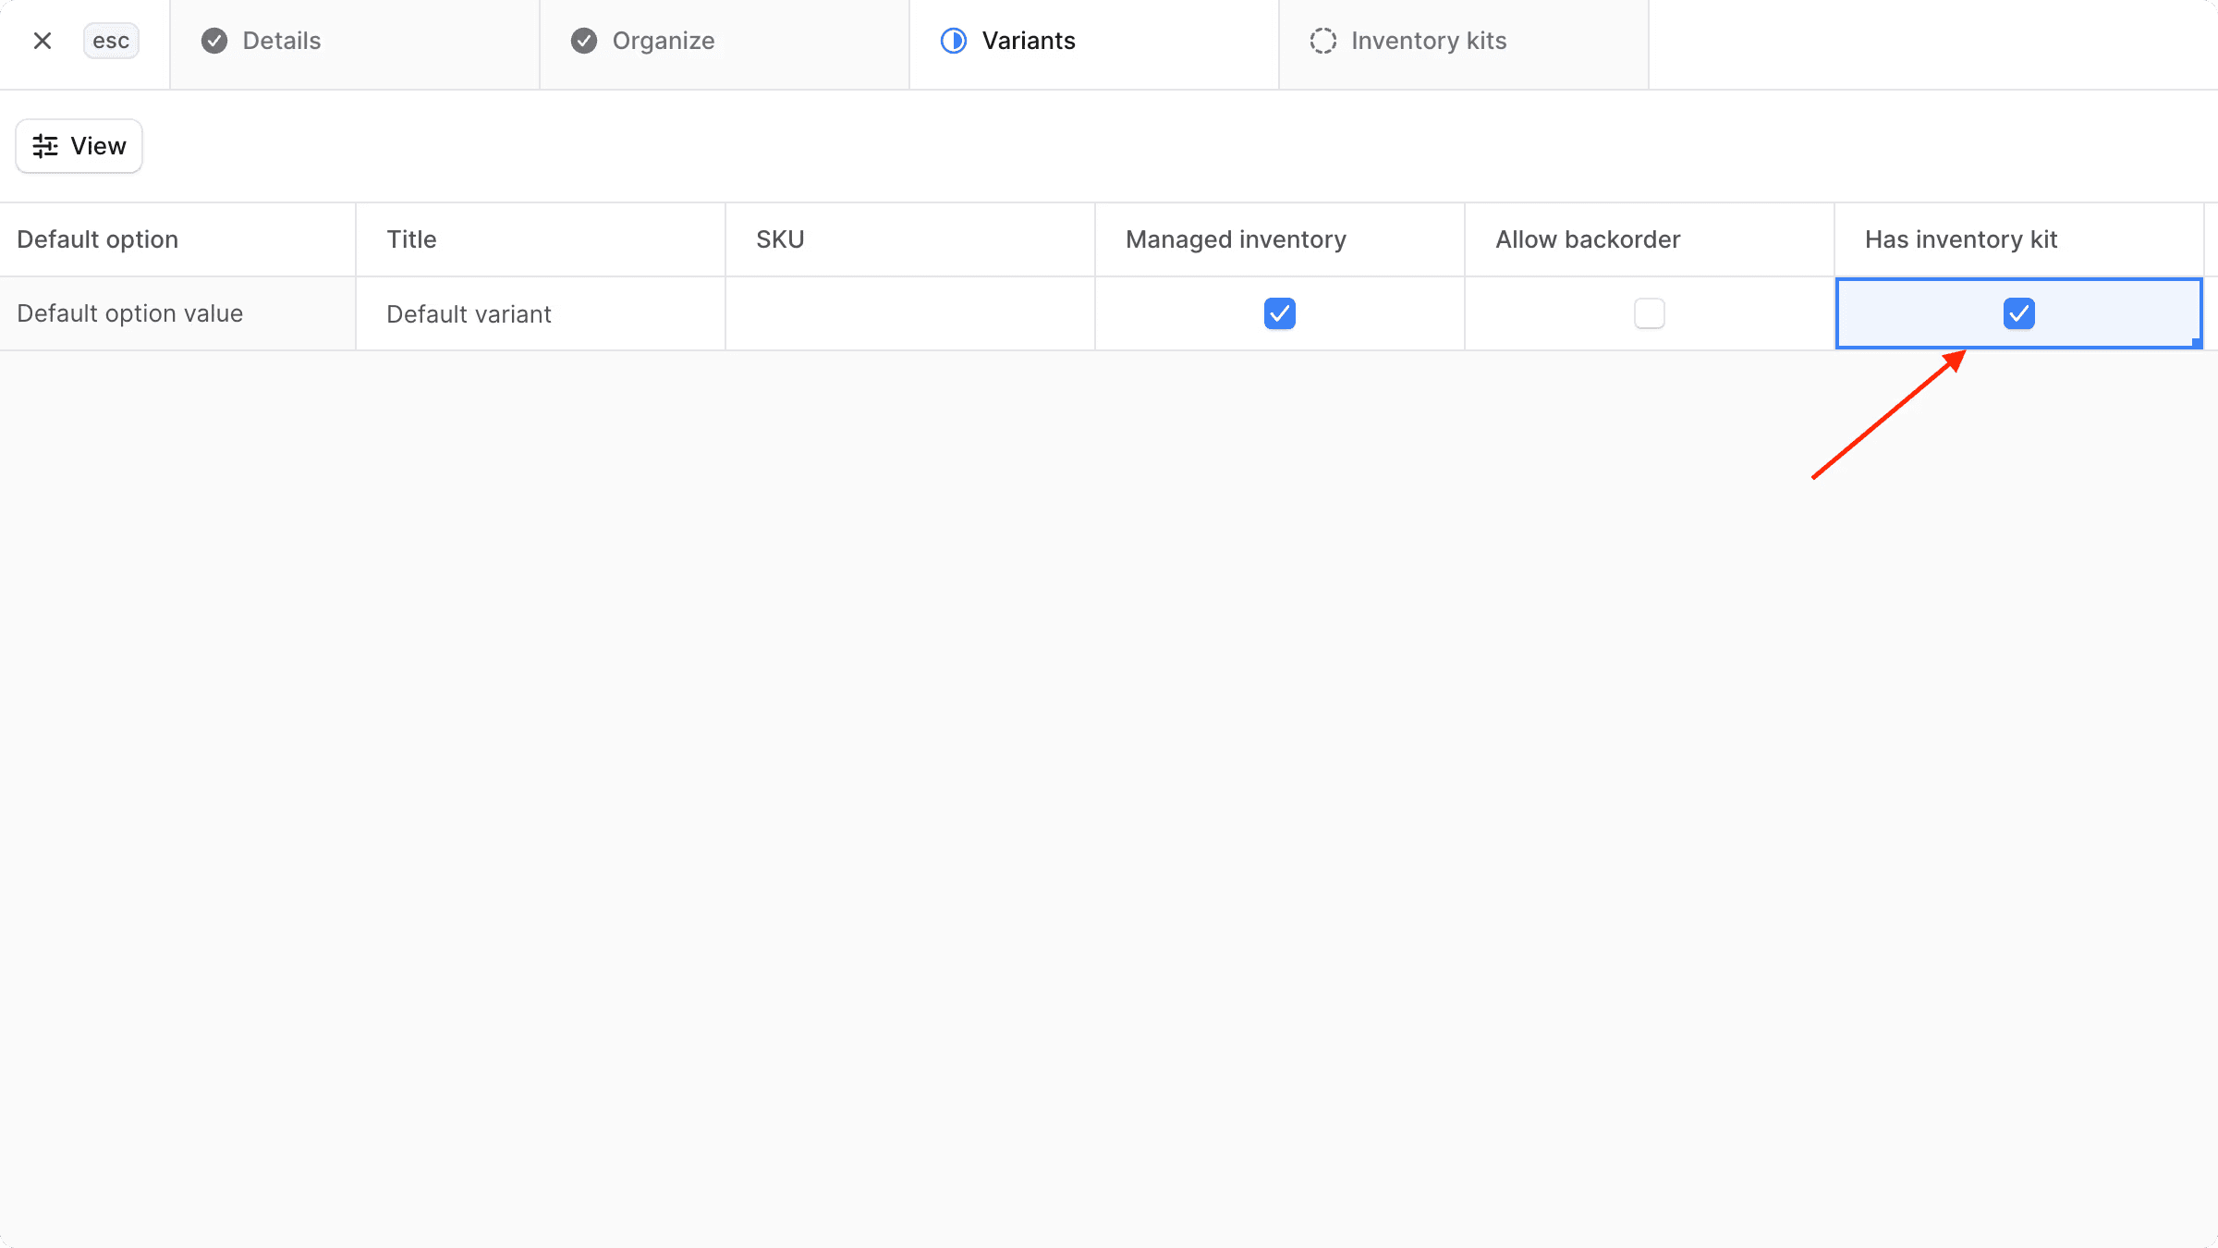Click the Variants in-progress circle icon
This screenshot has width=2218, height=1248.
pos(952,41)
